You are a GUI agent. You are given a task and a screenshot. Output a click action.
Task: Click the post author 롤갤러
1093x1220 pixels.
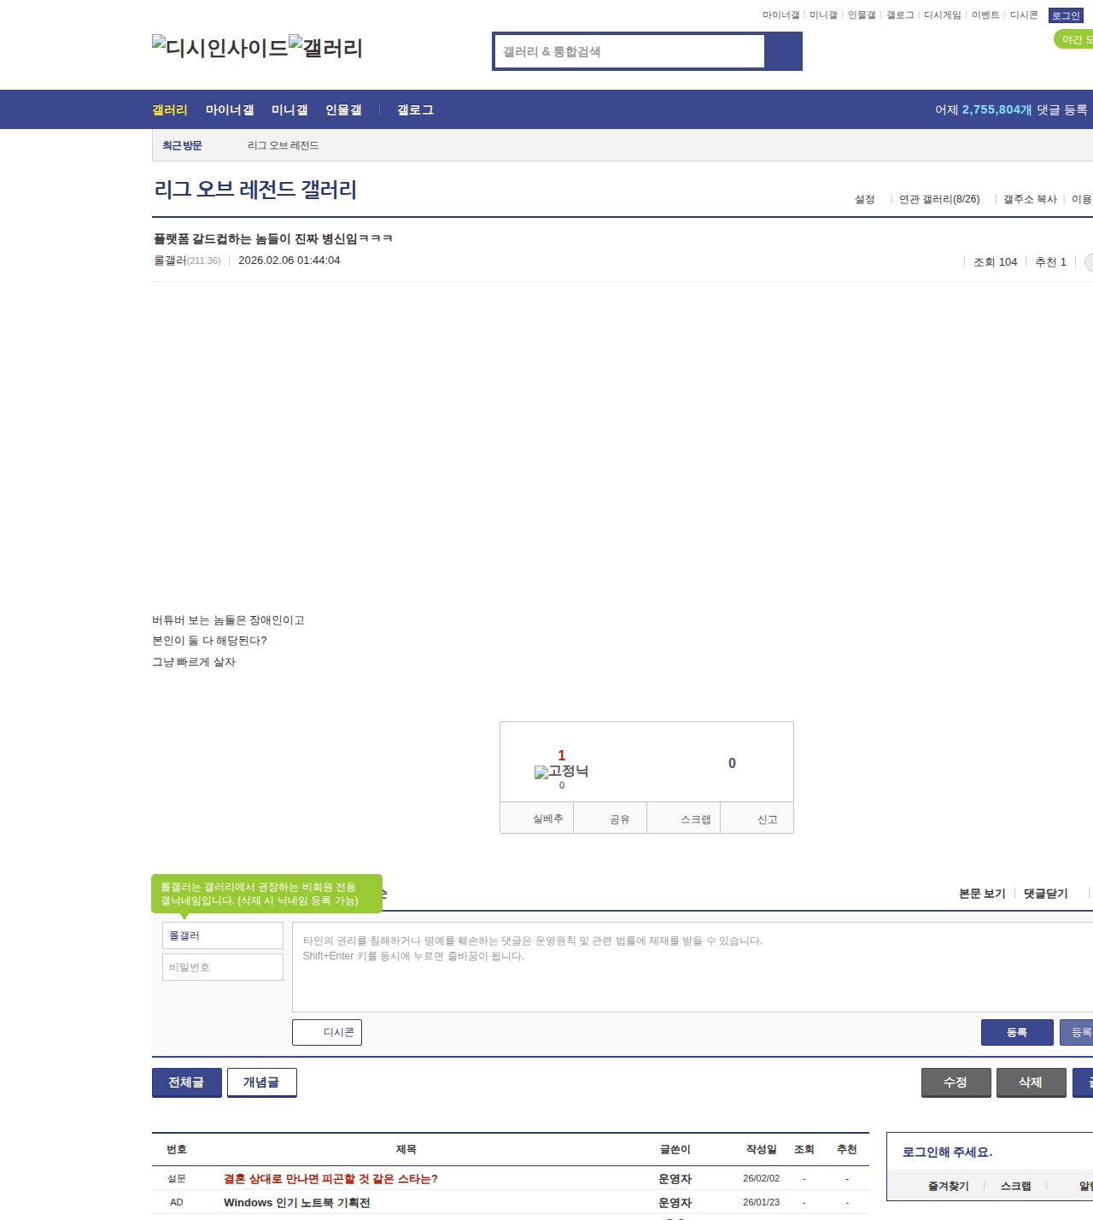click(170, 261)
